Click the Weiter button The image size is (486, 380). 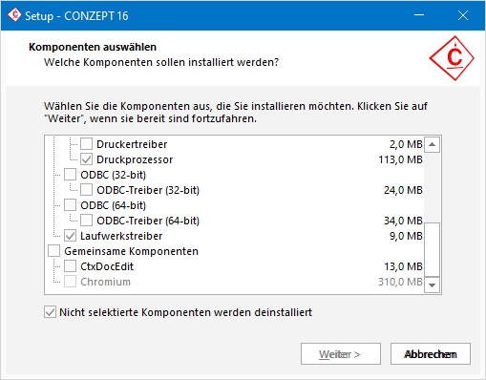coord(341,354)
